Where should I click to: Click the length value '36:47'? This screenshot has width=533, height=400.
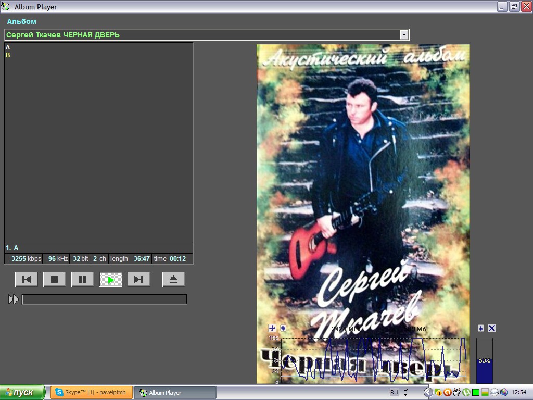(142, 259)
